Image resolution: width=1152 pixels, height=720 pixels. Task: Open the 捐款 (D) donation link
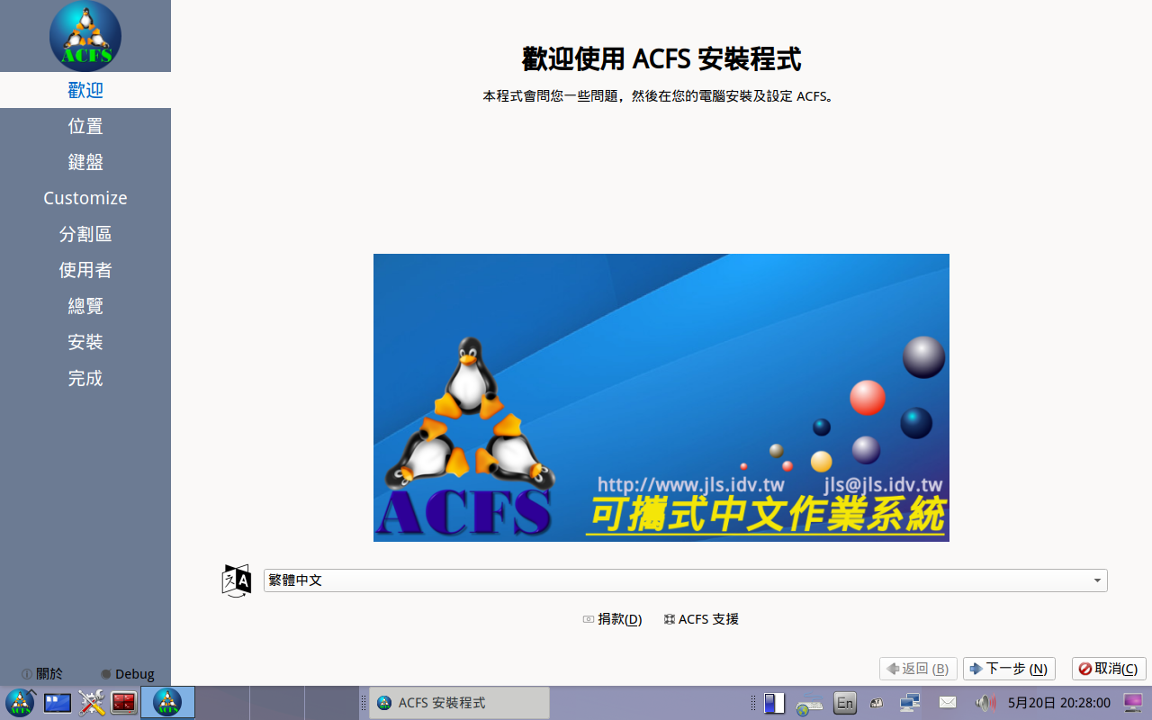(x=612, y=619)
